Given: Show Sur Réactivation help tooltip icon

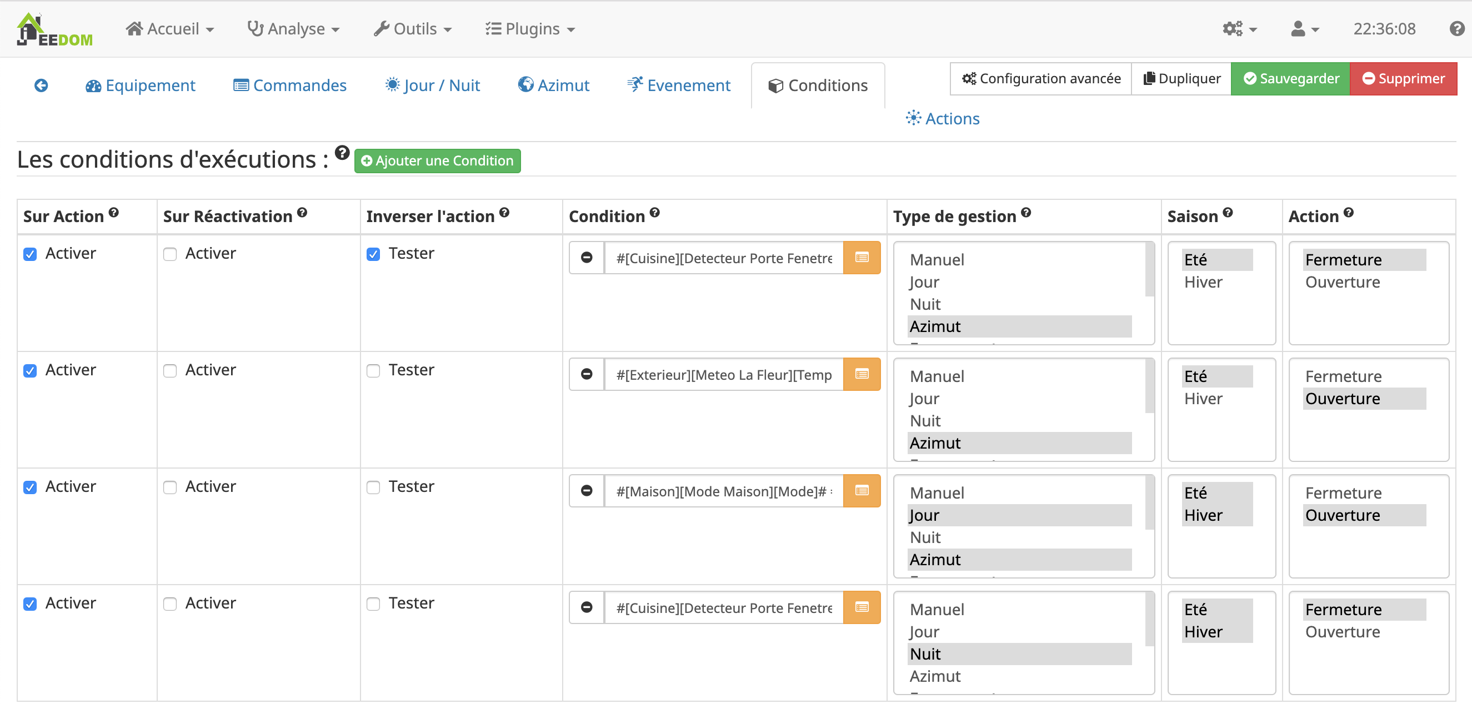Looking at the screenshot, I should click(x=302, y=213).
